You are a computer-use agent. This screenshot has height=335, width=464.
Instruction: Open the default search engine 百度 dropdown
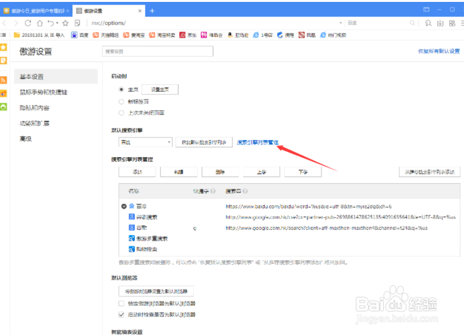click(x=146, y=142)
